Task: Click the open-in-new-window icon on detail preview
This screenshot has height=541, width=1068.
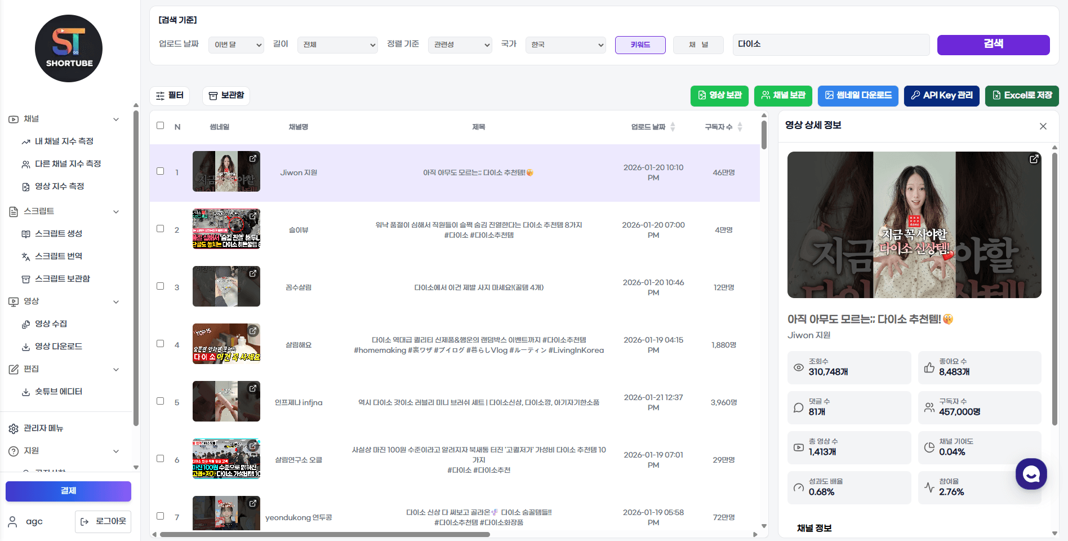Action: point(1034,159)
